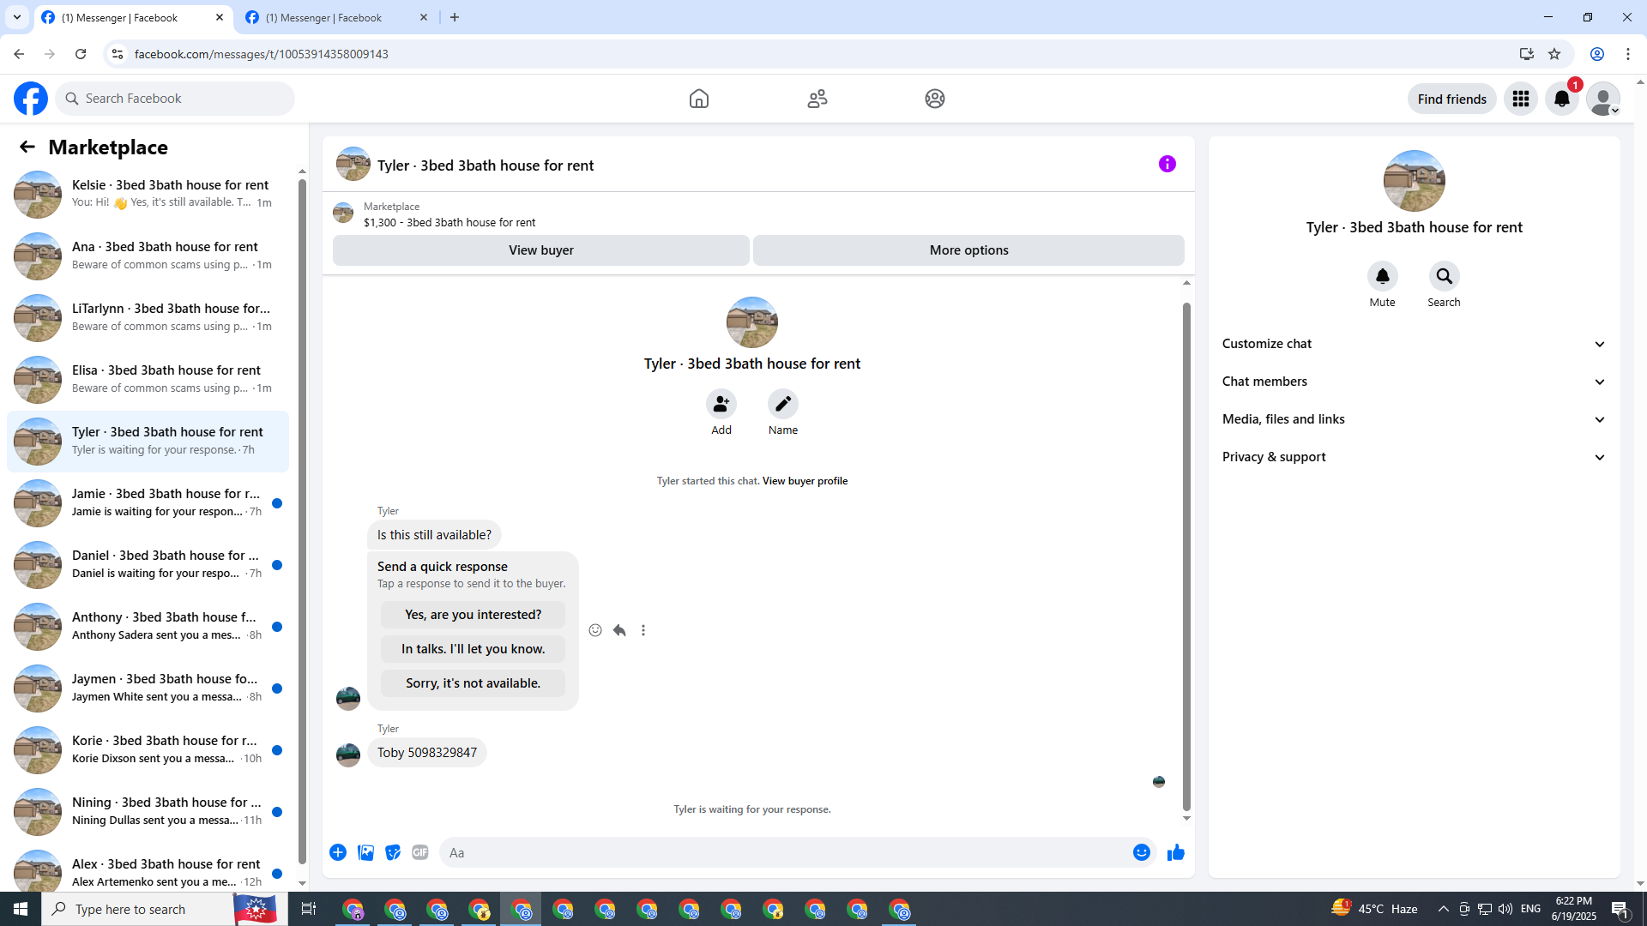1647x926 pixels.
Task: Switch to the second Messenger browser tab
Action: pos(336,17)
